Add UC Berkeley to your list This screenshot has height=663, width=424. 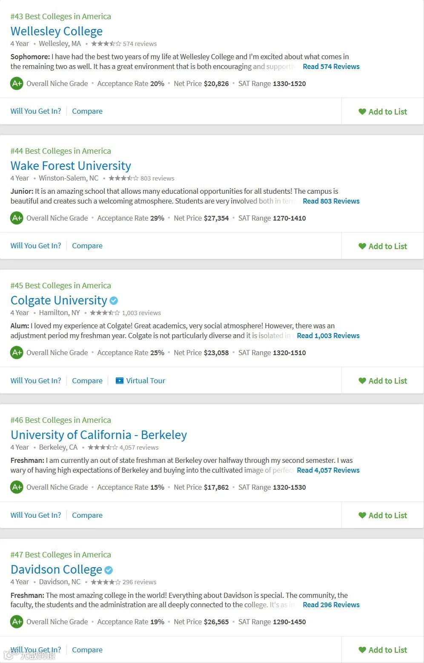383,515
